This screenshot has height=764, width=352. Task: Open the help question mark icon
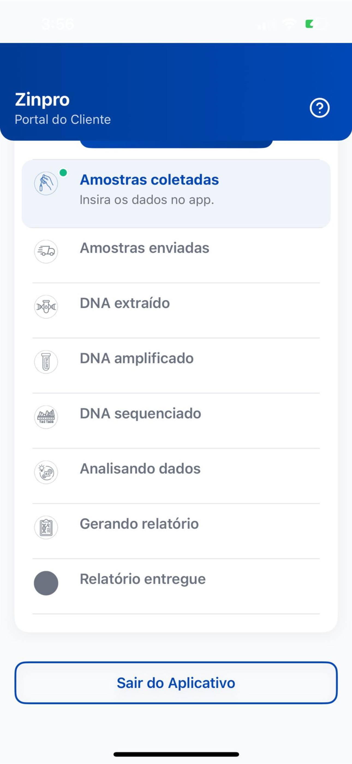(320, 108)
